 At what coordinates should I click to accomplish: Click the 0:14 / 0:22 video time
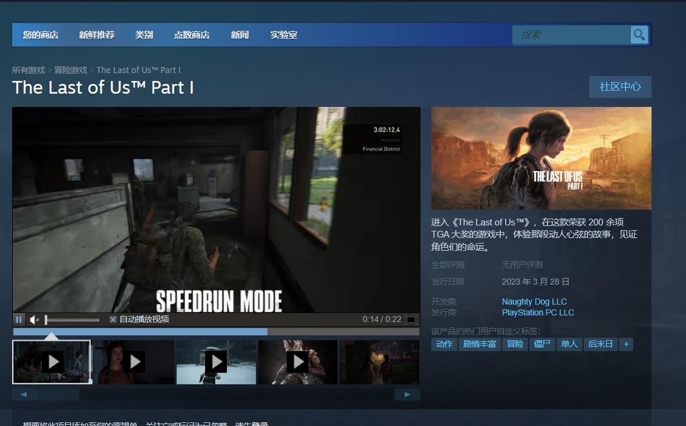coord(382,320)
